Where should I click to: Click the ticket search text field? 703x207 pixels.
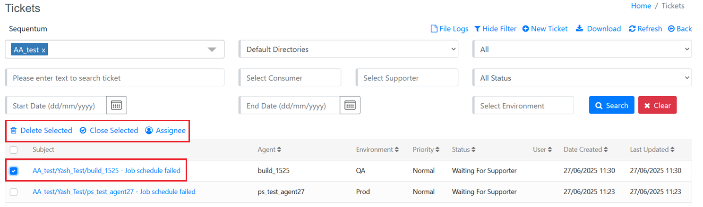(x=115, y=78)
